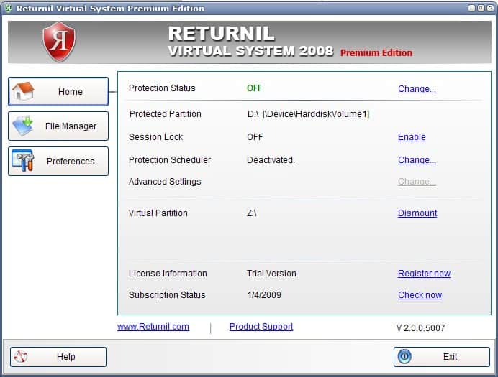Change the Protection Status setting

tap(417, 89)
